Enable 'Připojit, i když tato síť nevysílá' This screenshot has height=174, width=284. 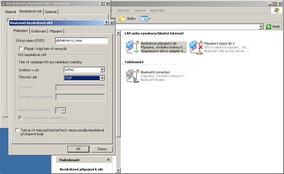(21, 48)
